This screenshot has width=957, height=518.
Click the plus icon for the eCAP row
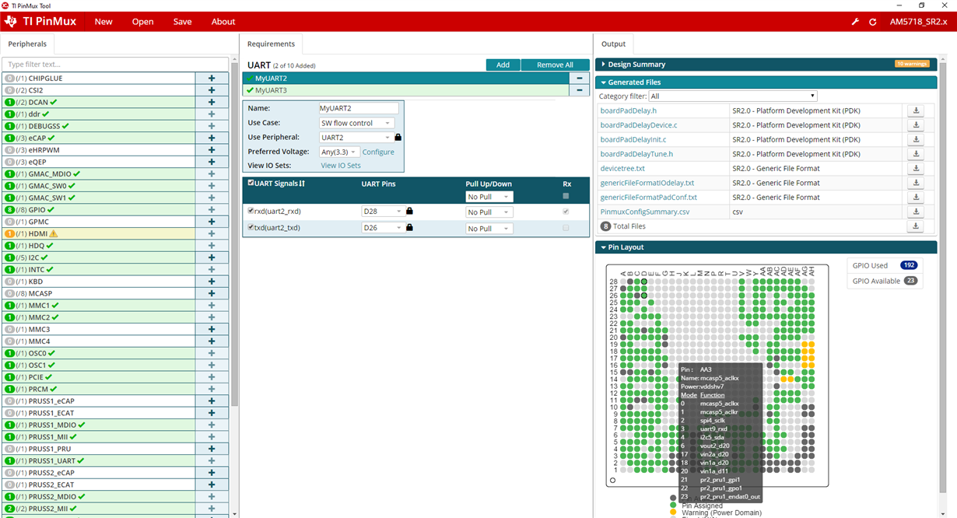[x=212, y=138]
